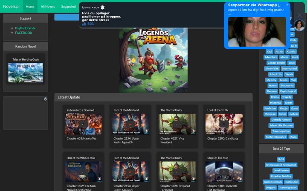This screenshot has width=307, height=191.
Task: Open the All Novels menu item
Action: pos(48,6)
